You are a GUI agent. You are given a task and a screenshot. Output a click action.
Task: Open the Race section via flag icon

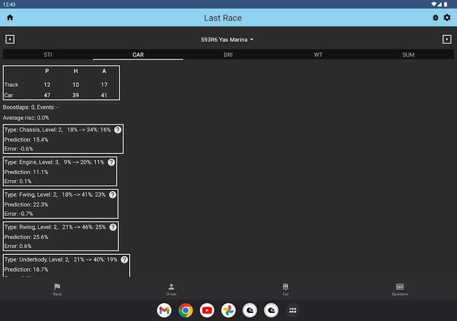[x=57, y=290]
